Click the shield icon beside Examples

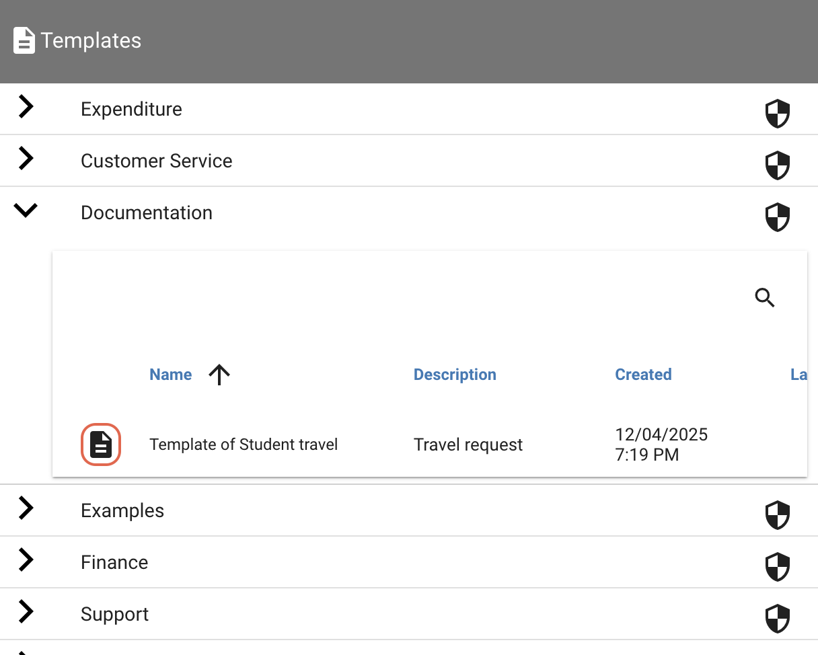tap(777, 514)
